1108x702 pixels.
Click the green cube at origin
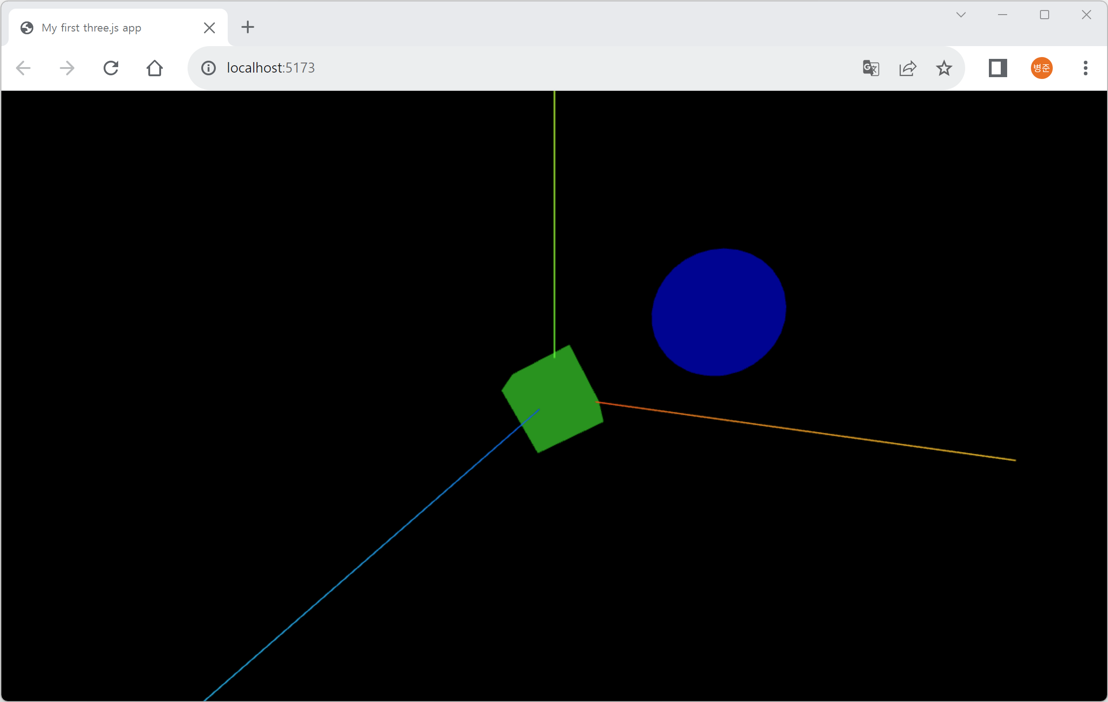coord(552,399)
